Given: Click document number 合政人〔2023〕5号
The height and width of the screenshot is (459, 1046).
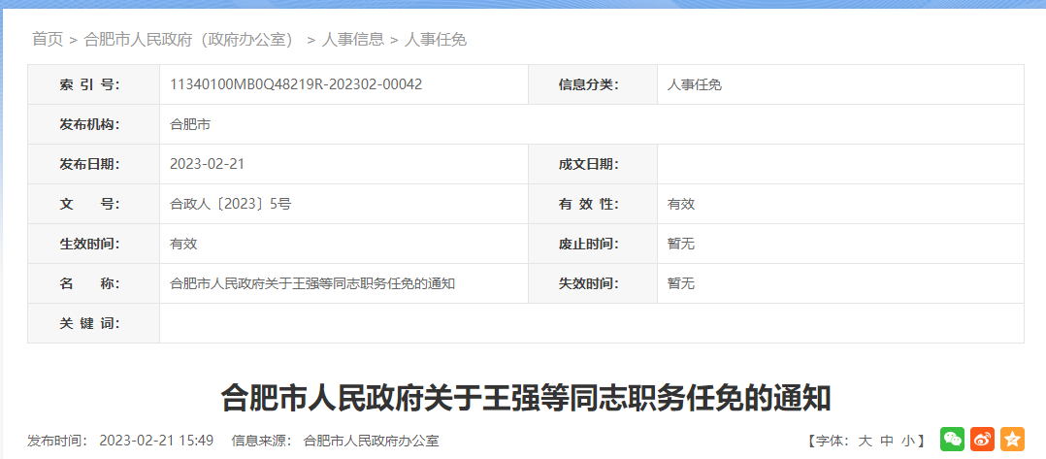Looking at the screenshot, I should 231,204.
